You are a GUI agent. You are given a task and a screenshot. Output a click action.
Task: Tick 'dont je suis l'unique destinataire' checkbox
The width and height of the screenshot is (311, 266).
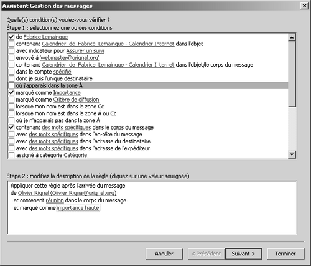click(11, 78)
